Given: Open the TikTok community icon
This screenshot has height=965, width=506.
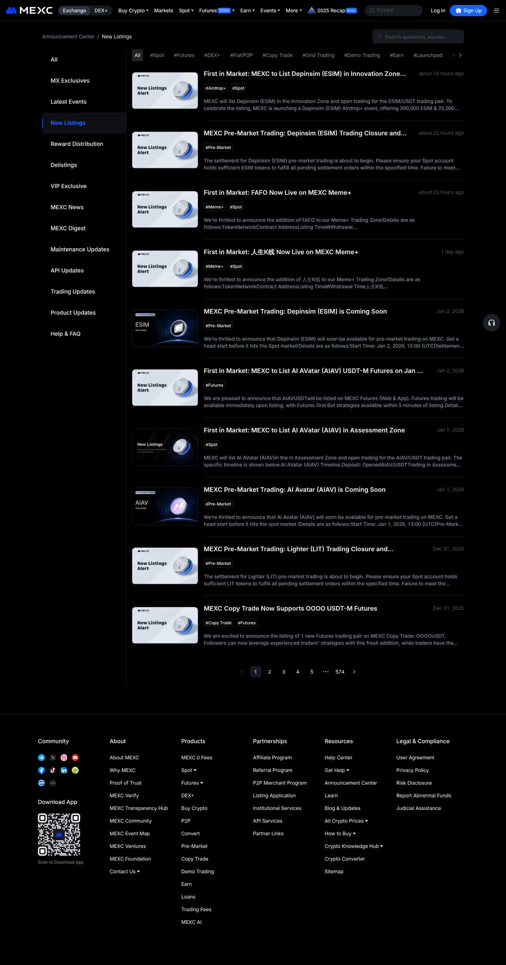Looking at the screenshot, I should [x=53, y=770].
